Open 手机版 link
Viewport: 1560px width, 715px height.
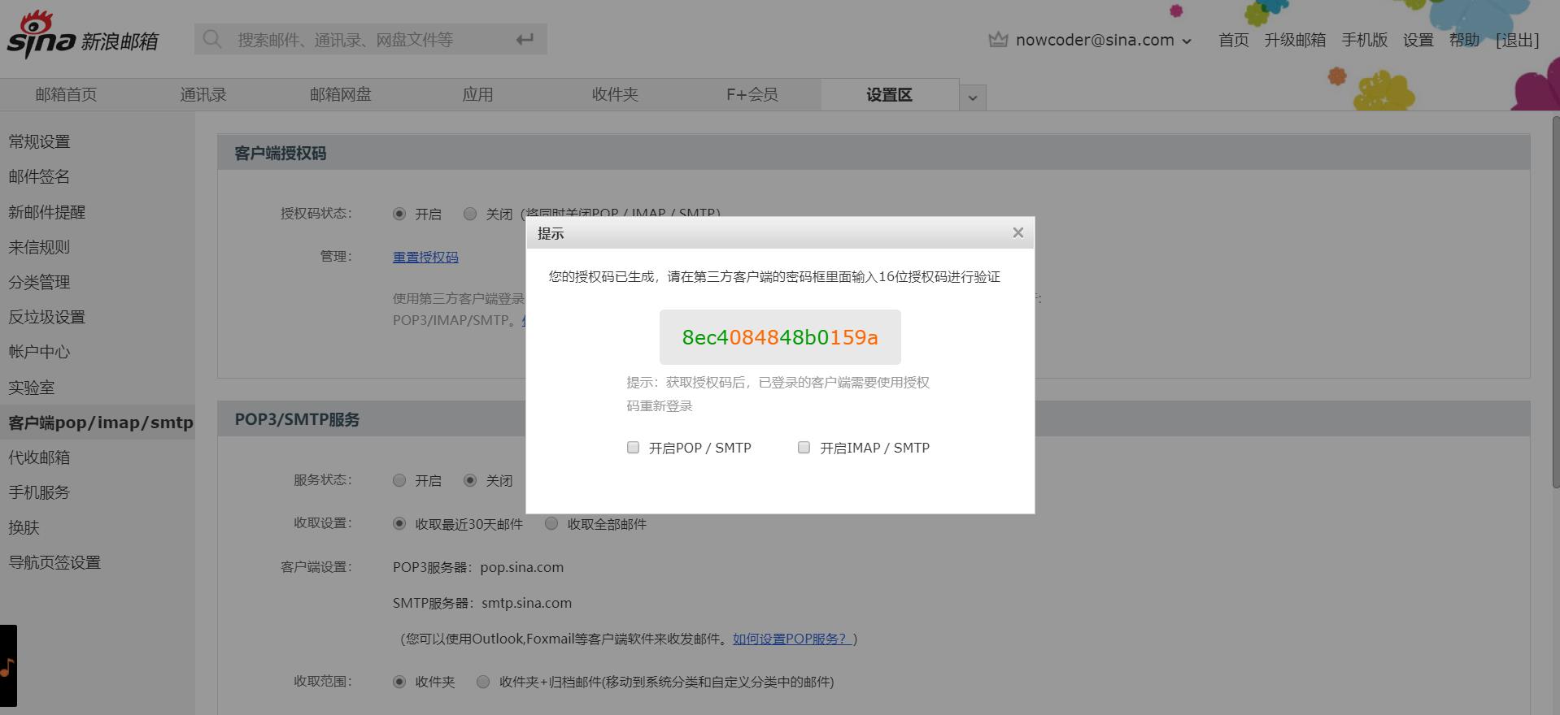click(1364, 40)
